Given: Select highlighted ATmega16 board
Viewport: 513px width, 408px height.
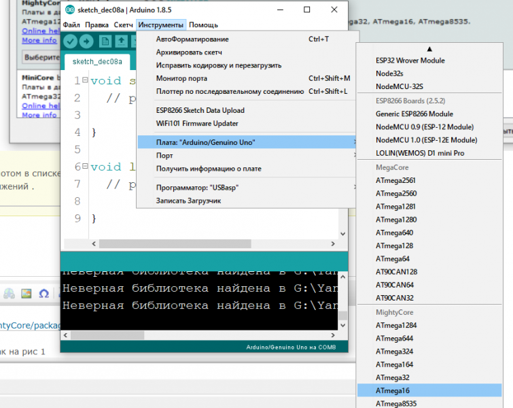Looking at the screenshot, I should (x=429, y=390).
